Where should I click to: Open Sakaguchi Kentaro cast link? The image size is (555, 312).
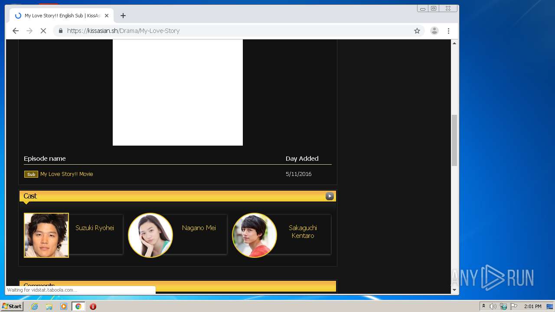[303, 232]
